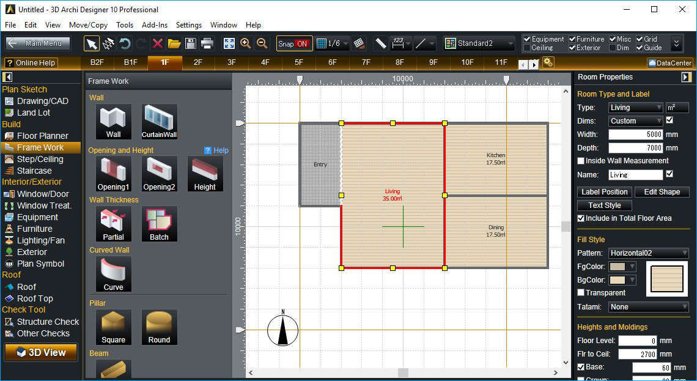Click the Print icon in toolbar
The width and height of the screenshot is (697, 381).
[207, 43]
